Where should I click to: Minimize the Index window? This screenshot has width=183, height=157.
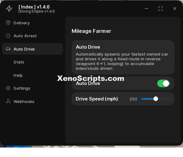146,9
